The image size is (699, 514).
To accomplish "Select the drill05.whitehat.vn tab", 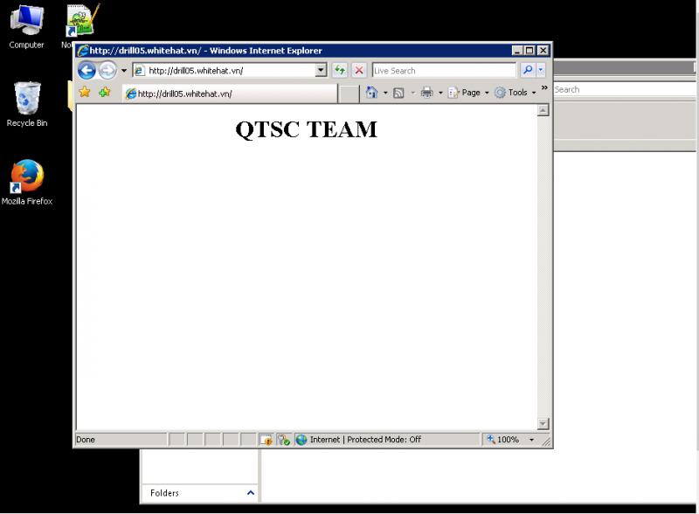I will click(x=230, y=94).
